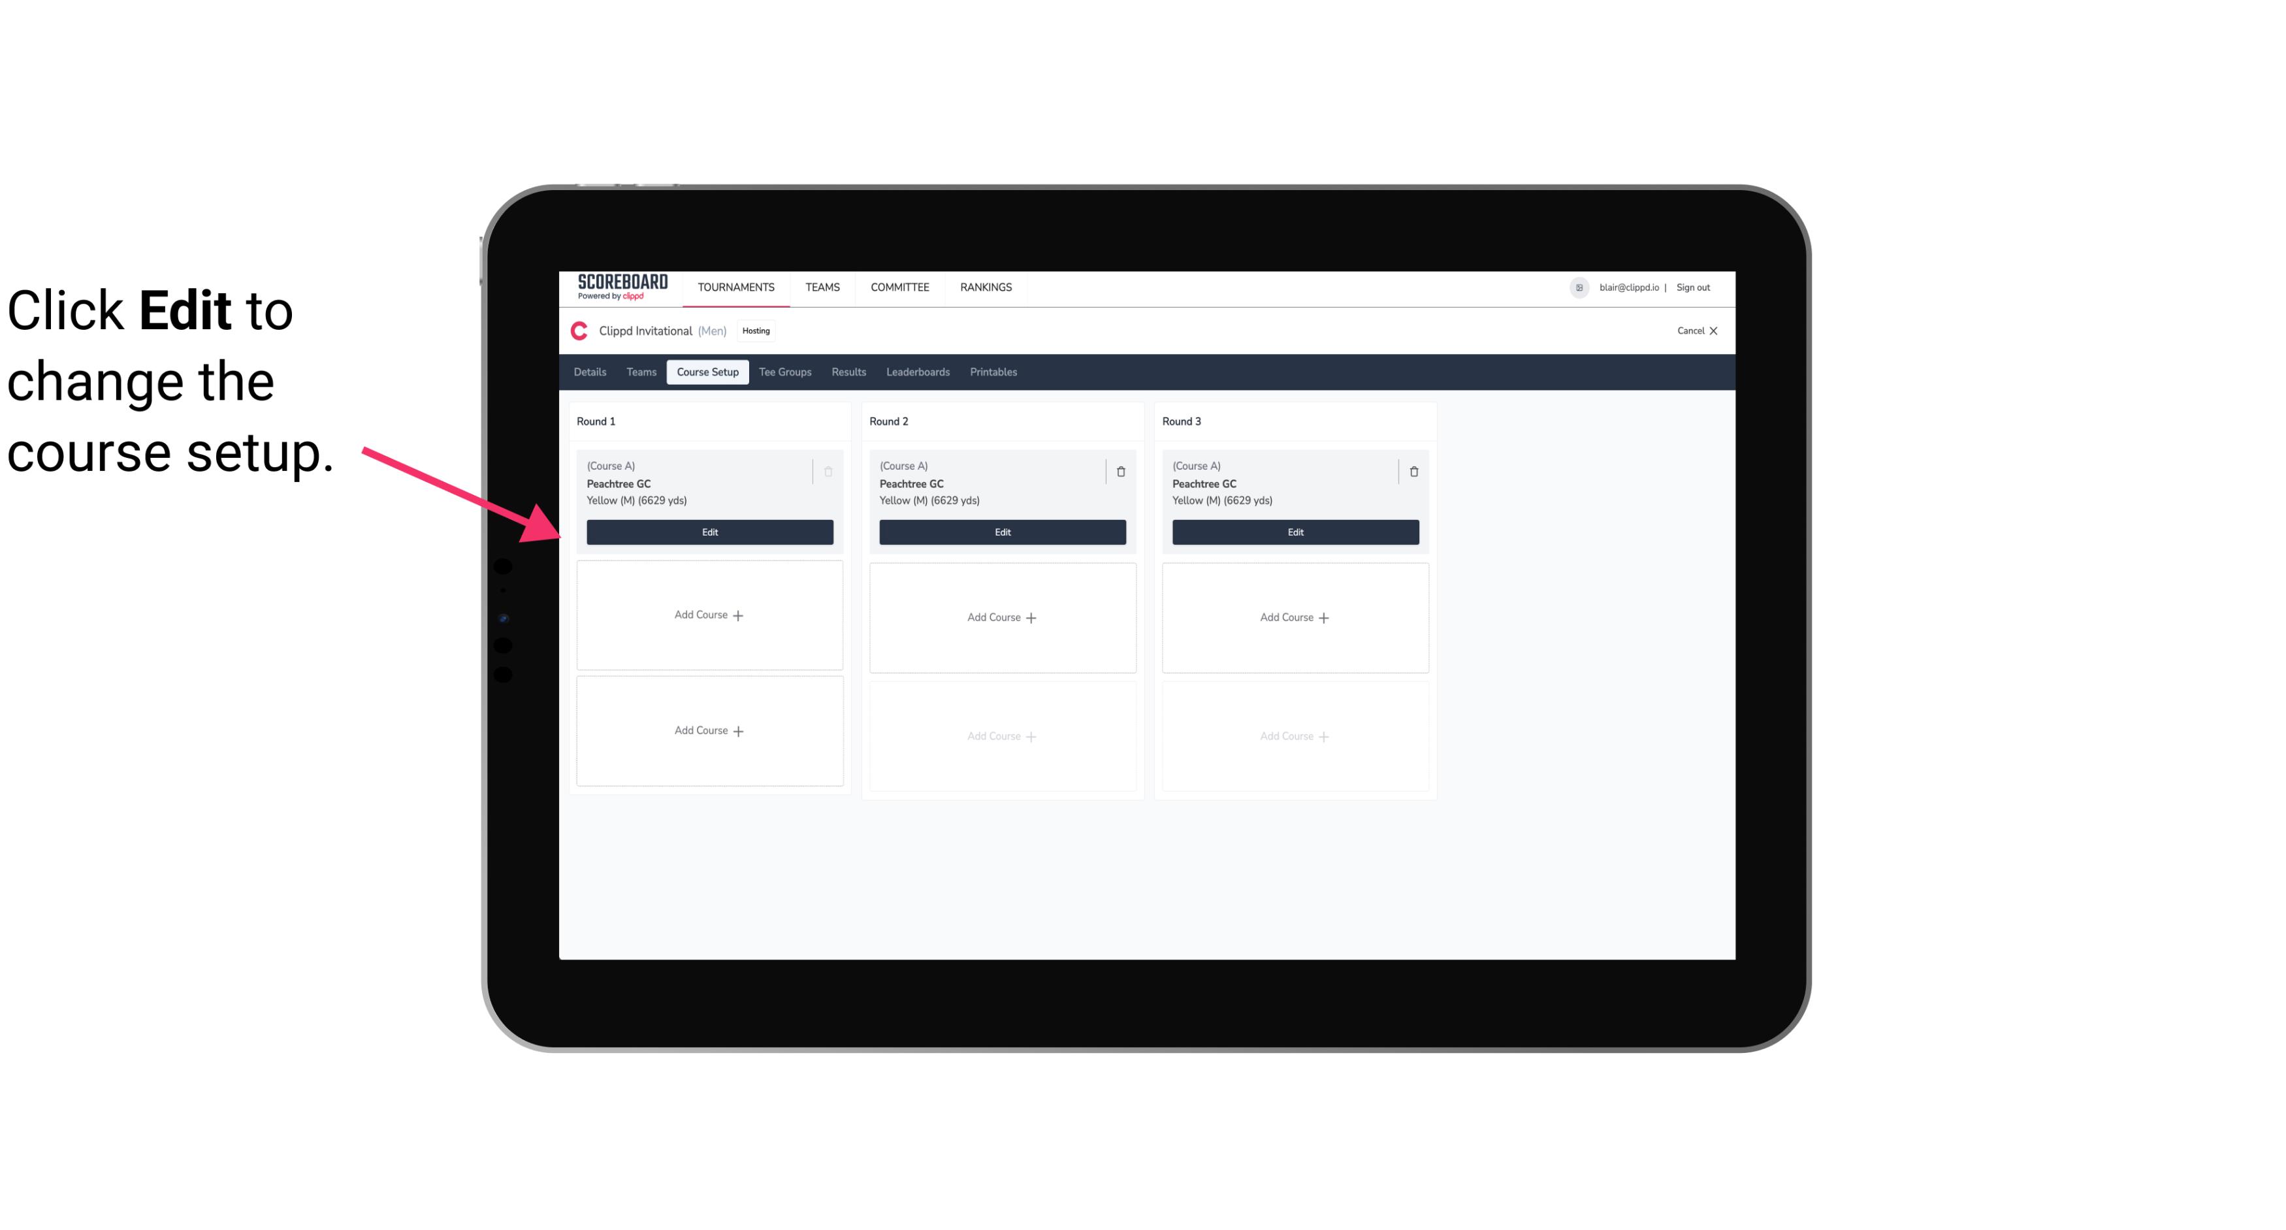The width and height of the screenshot is (2286, 1230).
Task: Click delete icon for Round 2 course
Action: 1120,470
